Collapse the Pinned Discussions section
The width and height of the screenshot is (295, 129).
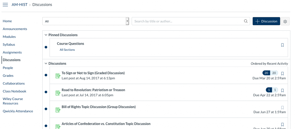[x=46, y=35]
